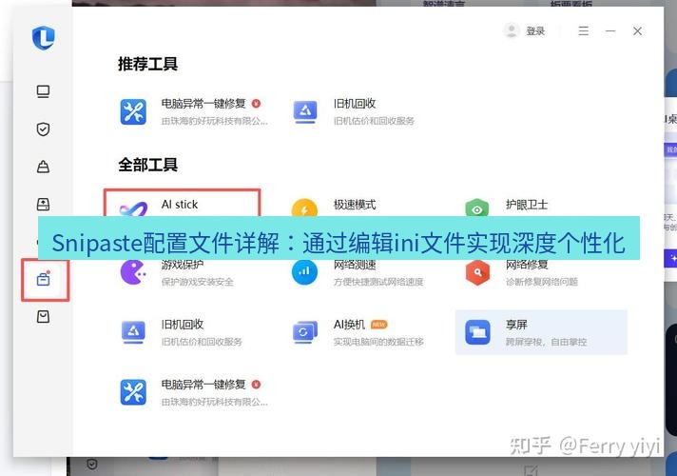This screenshot has width=677, height=476.
Task: Open 旧机回收 title in all tools
Action: (x=183, y=325)
